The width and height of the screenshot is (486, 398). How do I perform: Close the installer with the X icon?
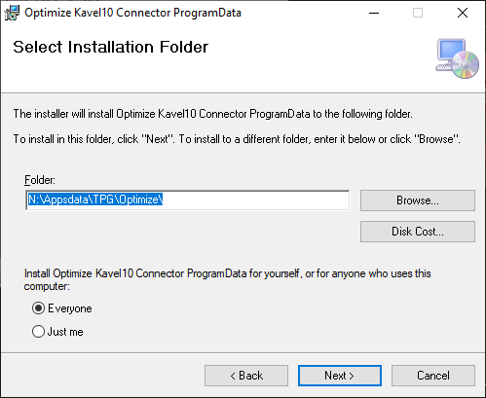[463, 13]
